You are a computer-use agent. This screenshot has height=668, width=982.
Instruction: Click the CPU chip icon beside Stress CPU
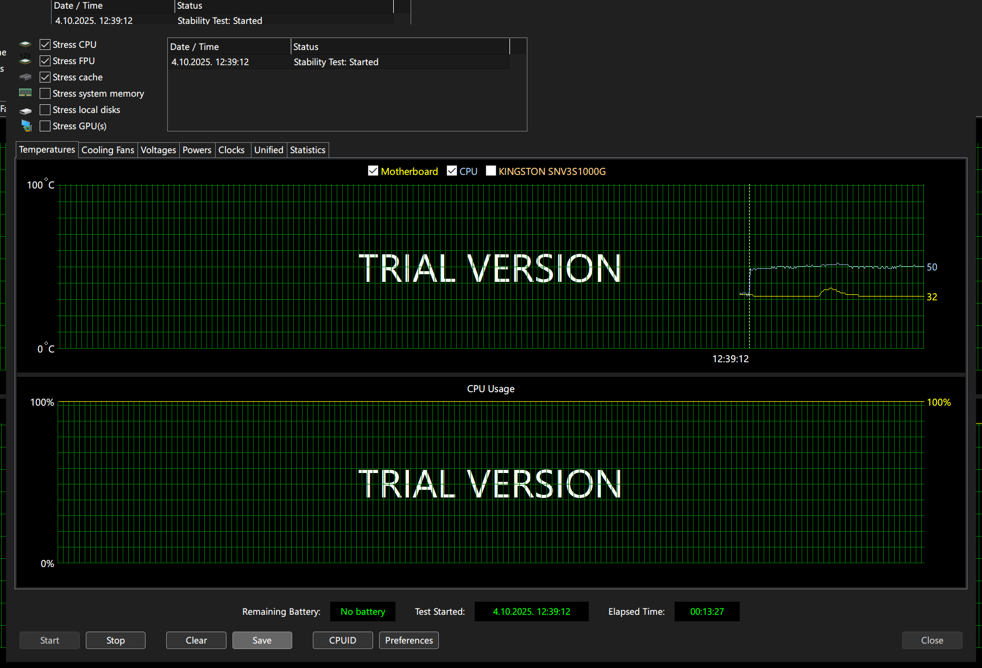(x=26, y=45)
